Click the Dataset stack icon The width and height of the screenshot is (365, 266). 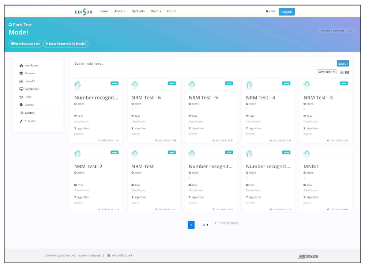coord(21,73)
